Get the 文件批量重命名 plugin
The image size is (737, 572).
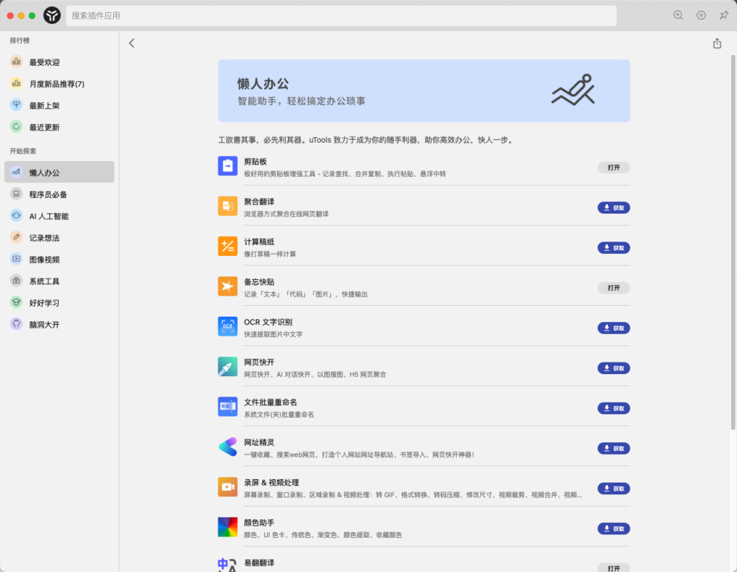click(613, 408)
